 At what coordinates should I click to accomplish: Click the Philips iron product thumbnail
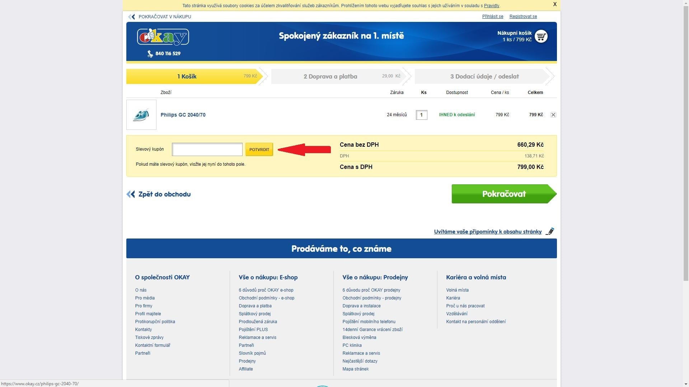coord(141,115)
